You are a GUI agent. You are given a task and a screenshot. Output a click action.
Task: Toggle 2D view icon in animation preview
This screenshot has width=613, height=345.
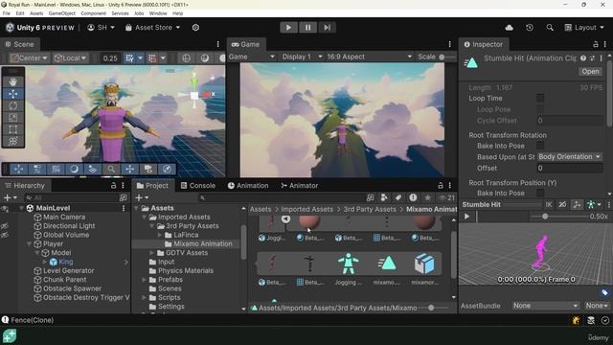(x=562, y=204)
